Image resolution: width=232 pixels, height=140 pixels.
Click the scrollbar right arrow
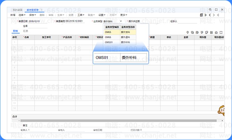point(222,121)
